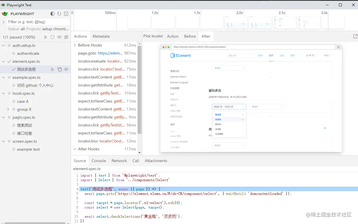Image resolution: width=358 pixels, height=224 pixels.
Task: Toggle output terminal icon in header
Action: pyautogui.click(x=66, y=14)
